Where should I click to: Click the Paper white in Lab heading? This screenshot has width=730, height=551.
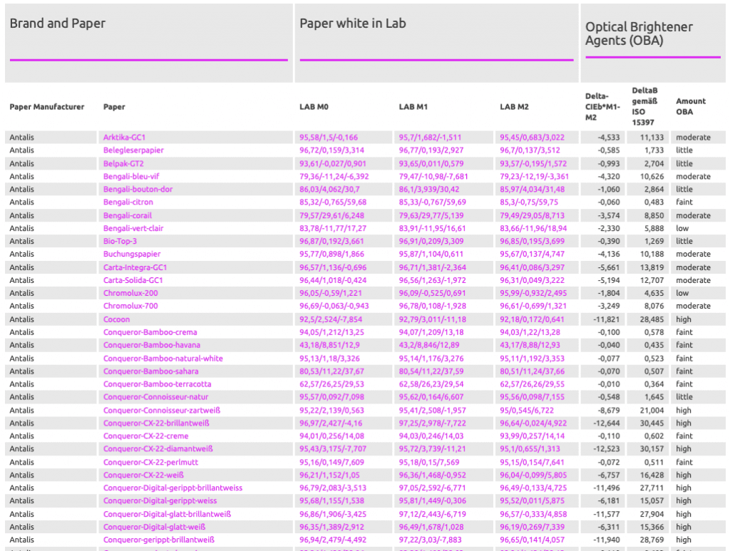[x=353, y=24]
